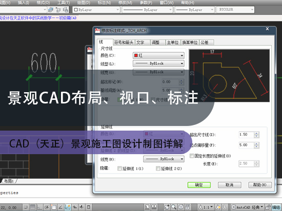Switch to the 换算单位 tab

click(190, 43)
